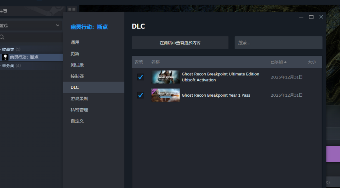Close the game properties dialog
Screen dimensions: 340x188
[x=321, y=17]
